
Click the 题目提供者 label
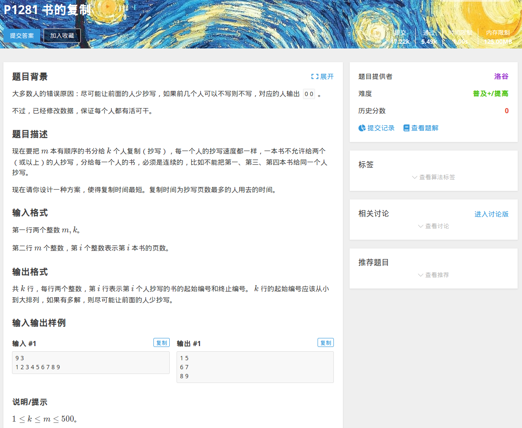click(375, 76)
